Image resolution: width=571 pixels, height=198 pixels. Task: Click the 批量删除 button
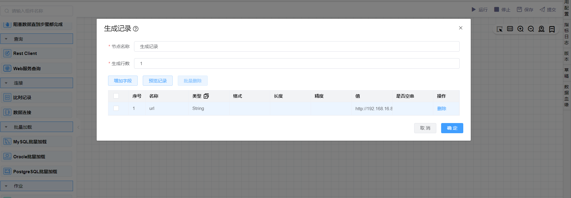193,81
